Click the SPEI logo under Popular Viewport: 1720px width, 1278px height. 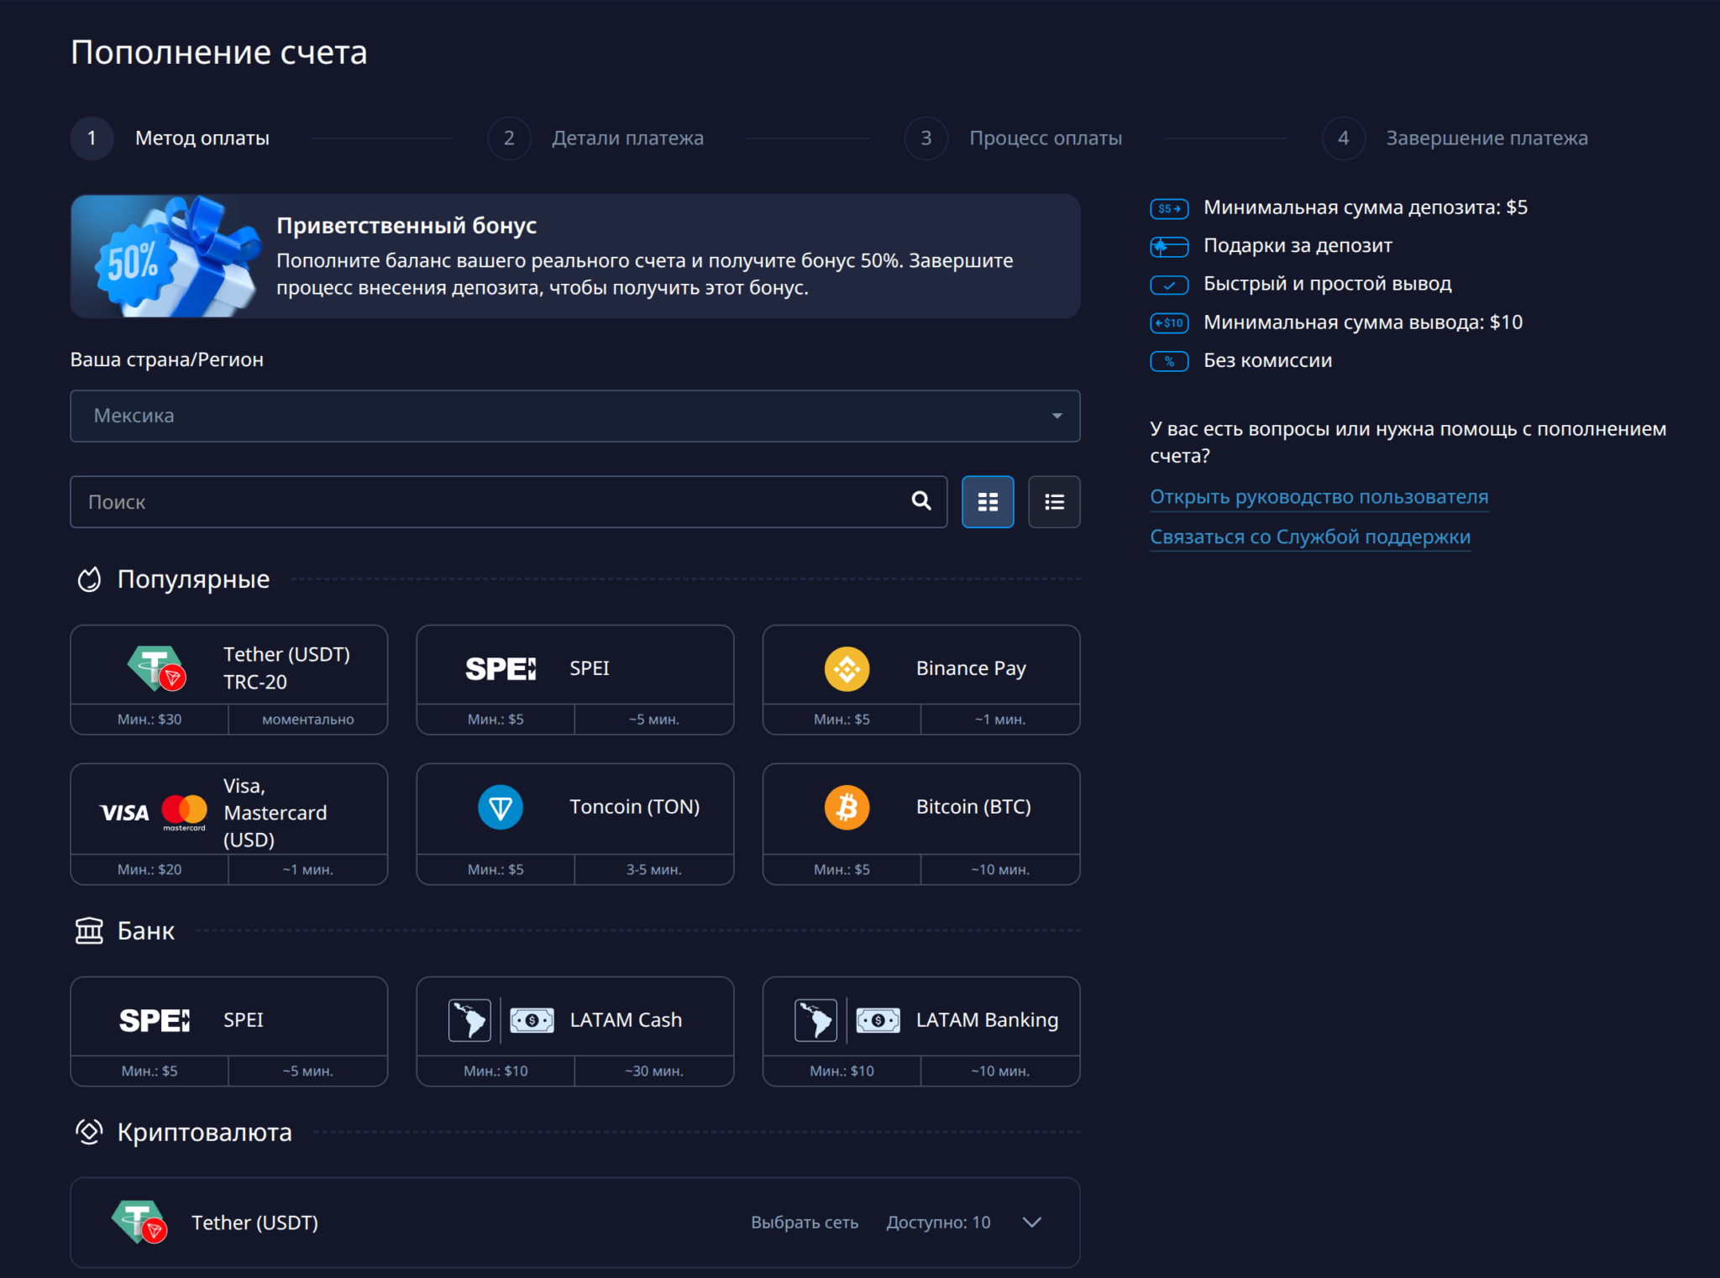point(501,668)
